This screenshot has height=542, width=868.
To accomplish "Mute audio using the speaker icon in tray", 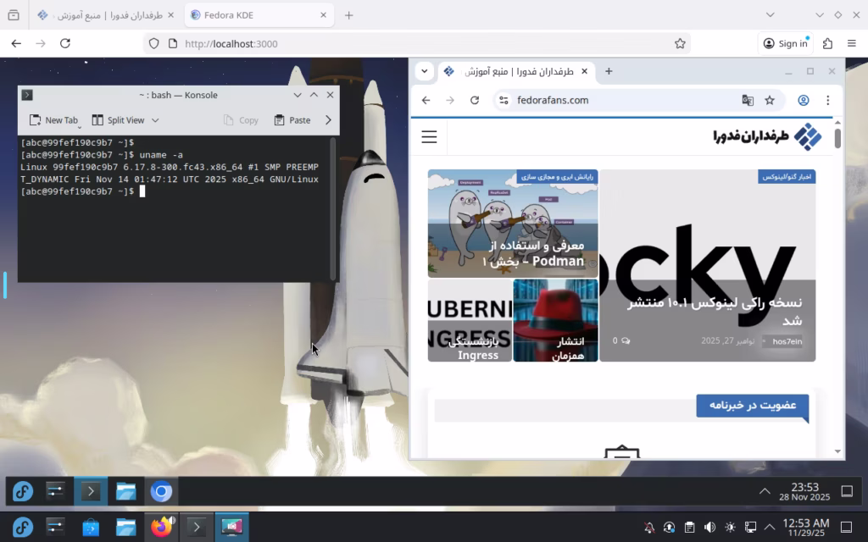I will click(709, 527).
